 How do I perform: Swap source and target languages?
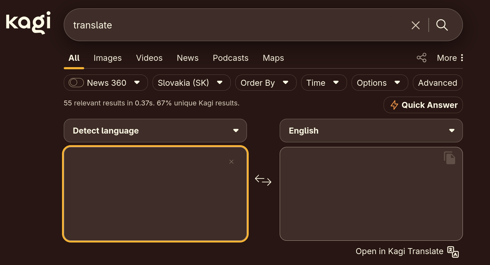pos(263,180)
